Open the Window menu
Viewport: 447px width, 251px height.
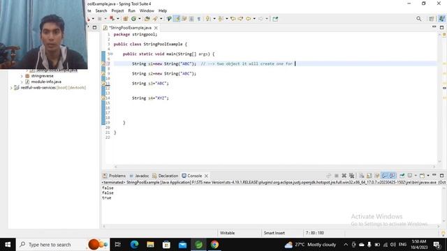147,11
